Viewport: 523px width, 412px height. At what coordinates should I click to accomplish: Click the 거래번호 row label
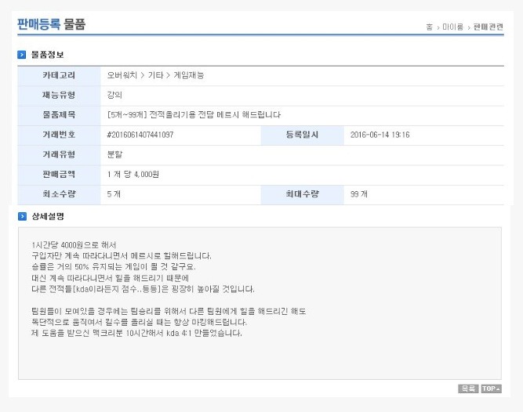(x=59, y=135)
